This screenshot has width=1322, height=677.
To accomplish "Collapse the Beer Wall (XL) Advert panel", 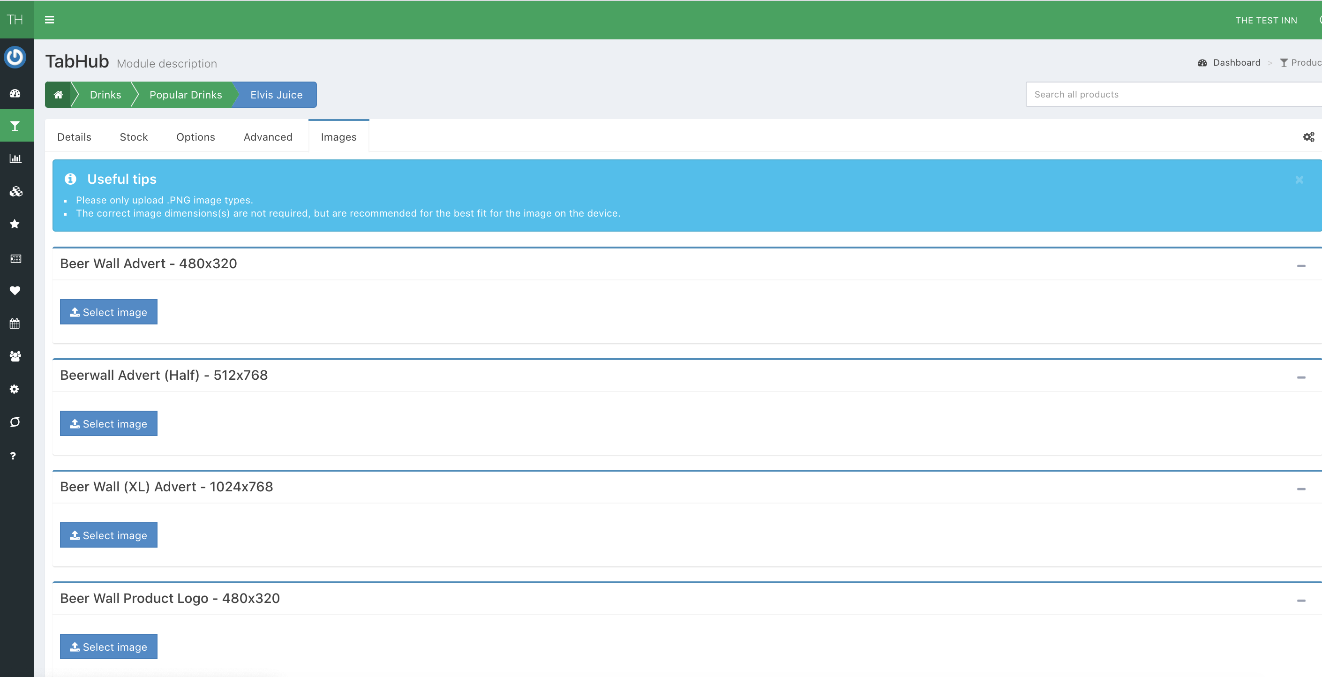I will (x=1301, y=489).
